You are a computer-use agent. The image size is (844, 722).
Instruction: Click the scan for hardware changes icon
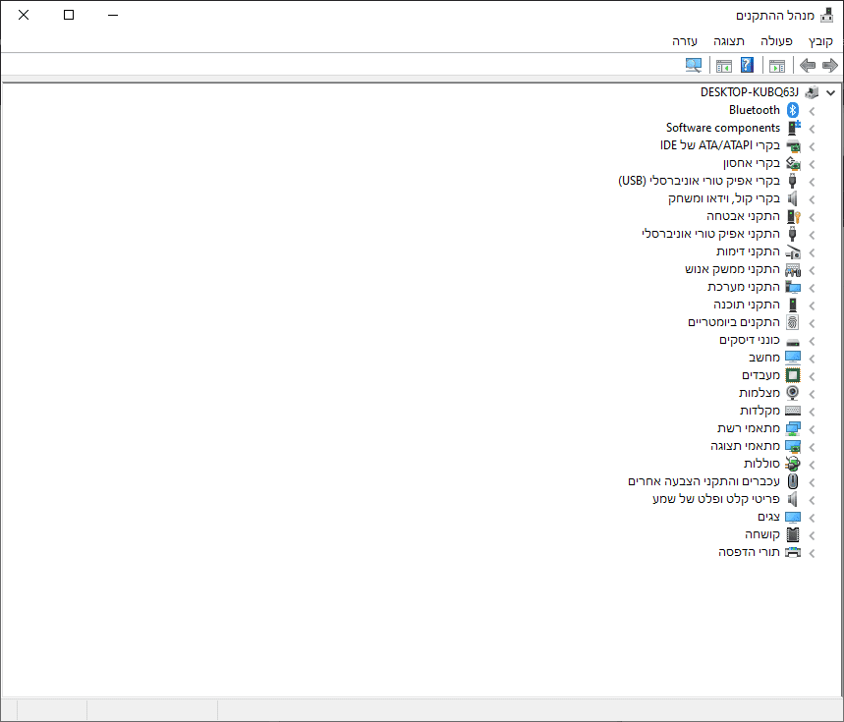coord(694,66)
